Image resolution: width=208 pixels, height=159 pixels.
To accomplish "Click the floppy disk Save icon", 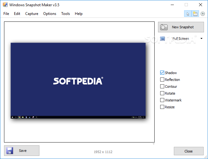I will (10, 151).
